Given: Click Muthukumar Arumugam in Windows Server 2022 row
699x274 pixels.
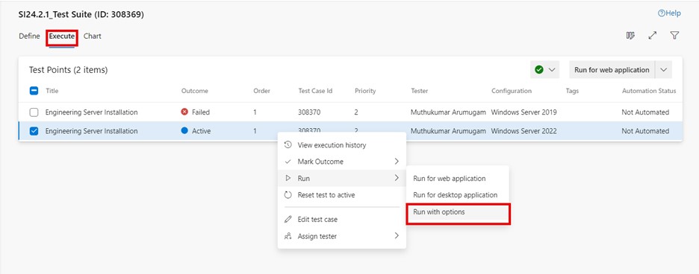Looking at the screenshot, I should pyautogui.click(x=448, y=131).
